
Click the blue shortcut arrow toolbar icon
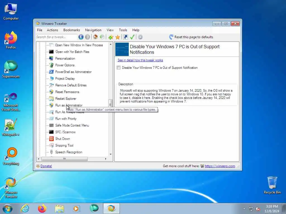tap(125, 37)
